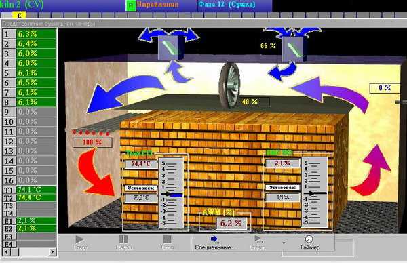407x263 pixels.
Task: Click the heating valve 100 % field
Action: 92,142
